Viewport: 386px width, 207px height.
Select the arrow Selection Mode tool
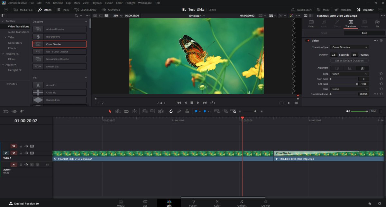110,111
